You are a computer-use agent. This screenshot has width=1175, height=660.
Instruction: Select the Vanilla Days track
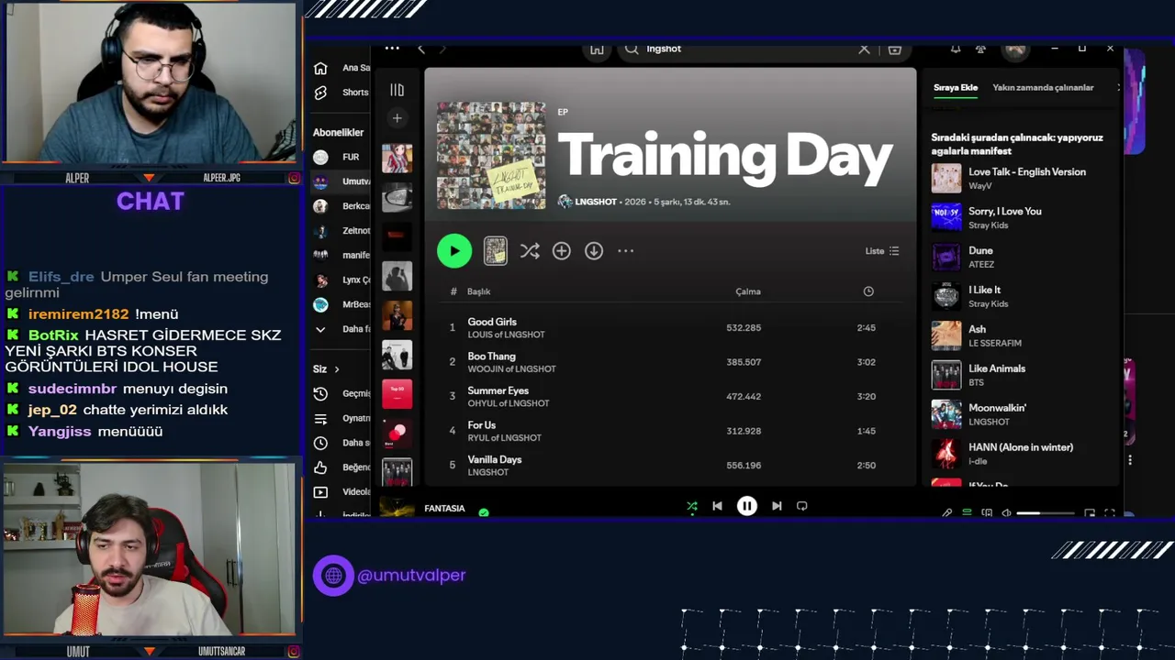click(495, 459)
